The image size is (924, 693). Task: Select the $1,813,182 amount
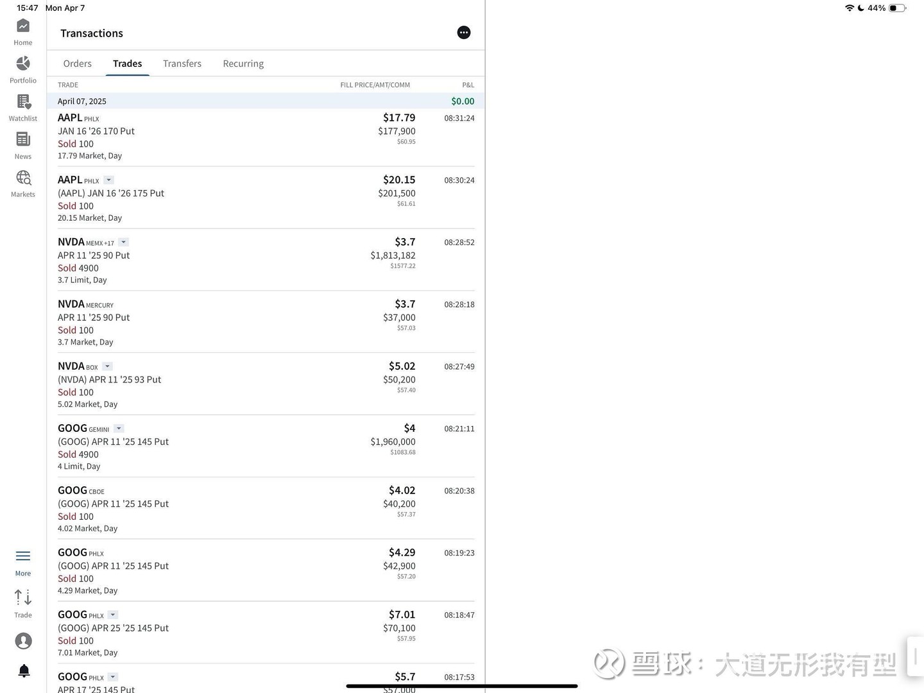[393, 255]
